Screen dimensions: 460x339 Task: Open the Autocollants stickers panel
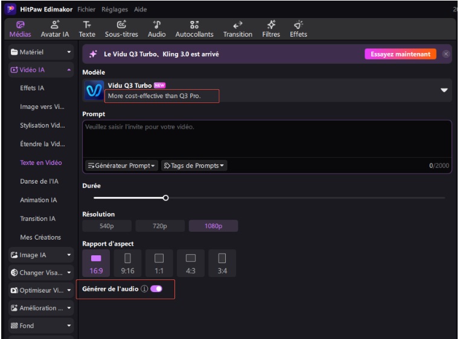[194, 28]
